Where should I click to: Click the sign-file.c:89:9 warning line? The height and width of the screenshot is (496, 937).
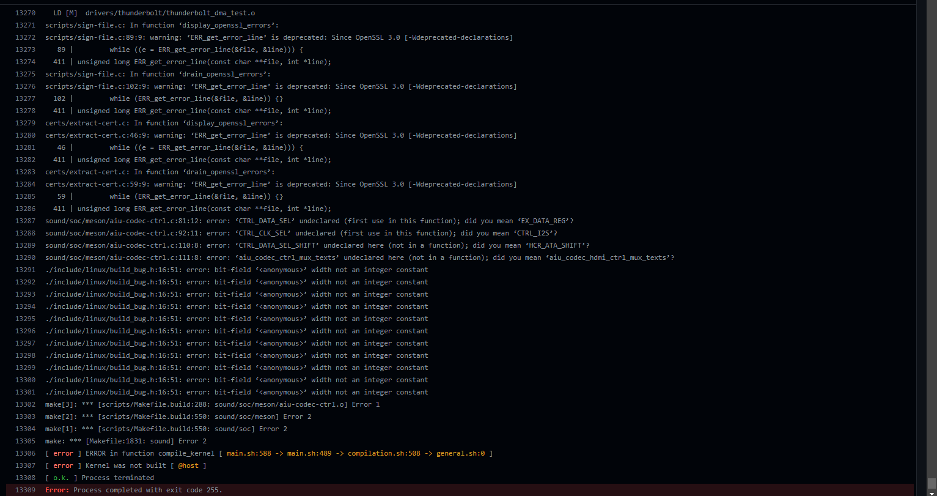pyautogui.click(x=244, y=37)
